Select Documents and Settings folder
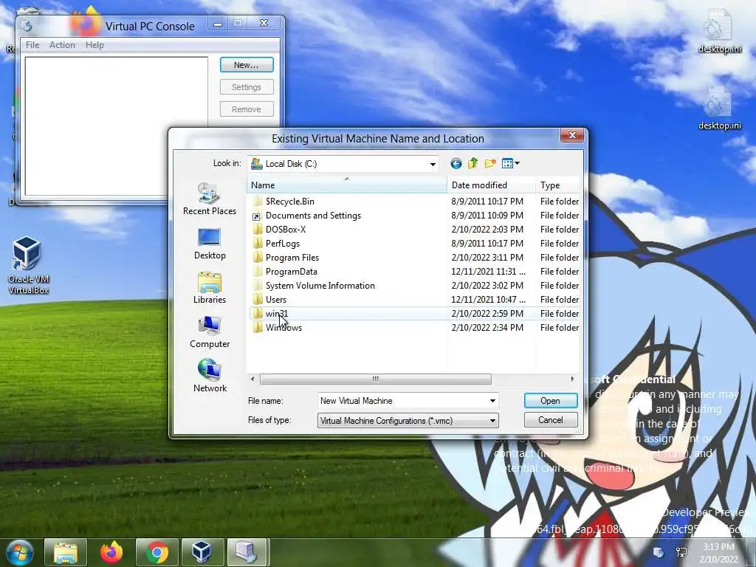 313,215
